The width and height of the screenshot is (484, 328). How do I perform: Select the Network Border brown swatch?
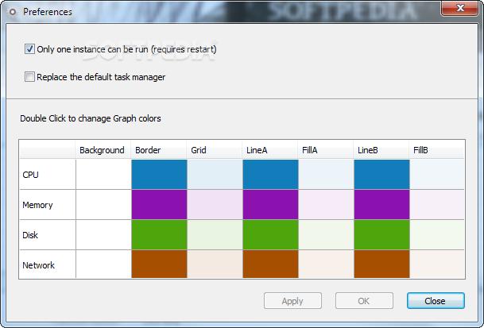159,264
